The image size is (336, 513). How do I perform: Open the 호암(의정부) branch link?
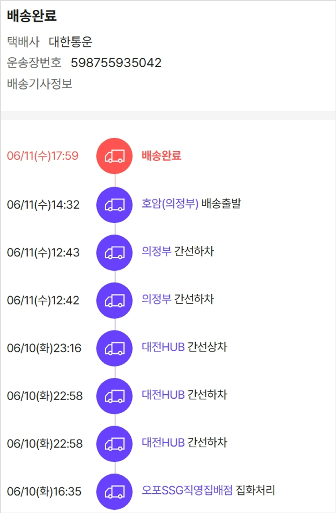170,204
